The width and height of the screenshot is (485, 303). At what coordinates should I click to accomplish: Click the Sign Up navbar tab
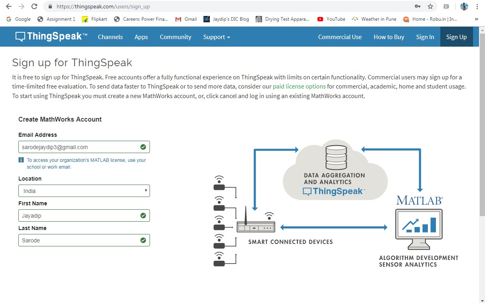click(x=456, y=37)
